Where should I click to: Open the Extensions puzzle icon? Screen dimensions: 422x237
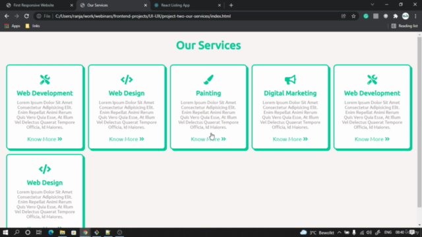tap(396, 16)
